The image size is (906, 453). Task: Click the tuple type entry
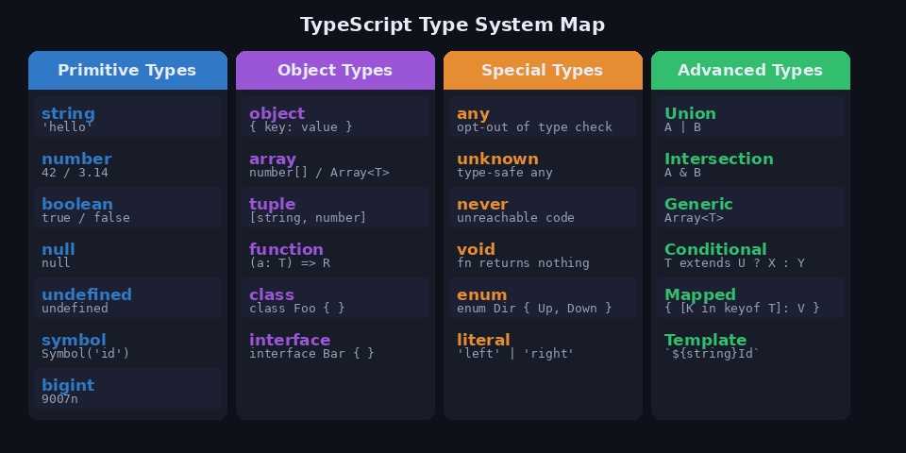point(335,209)
